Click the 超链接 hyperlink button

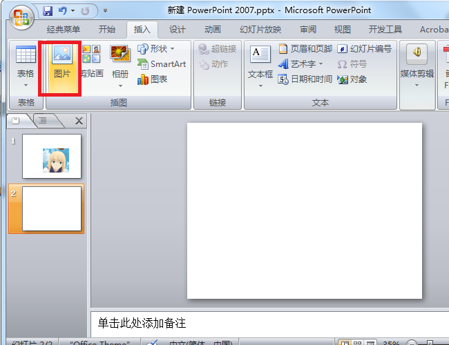pyautogui.click(x=218, y=49)
